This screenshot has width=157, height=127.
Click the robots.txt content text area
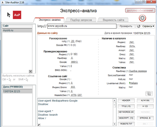pos(75,112)
